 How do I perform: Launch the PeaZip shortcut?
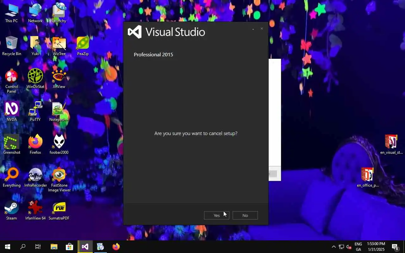83,46
